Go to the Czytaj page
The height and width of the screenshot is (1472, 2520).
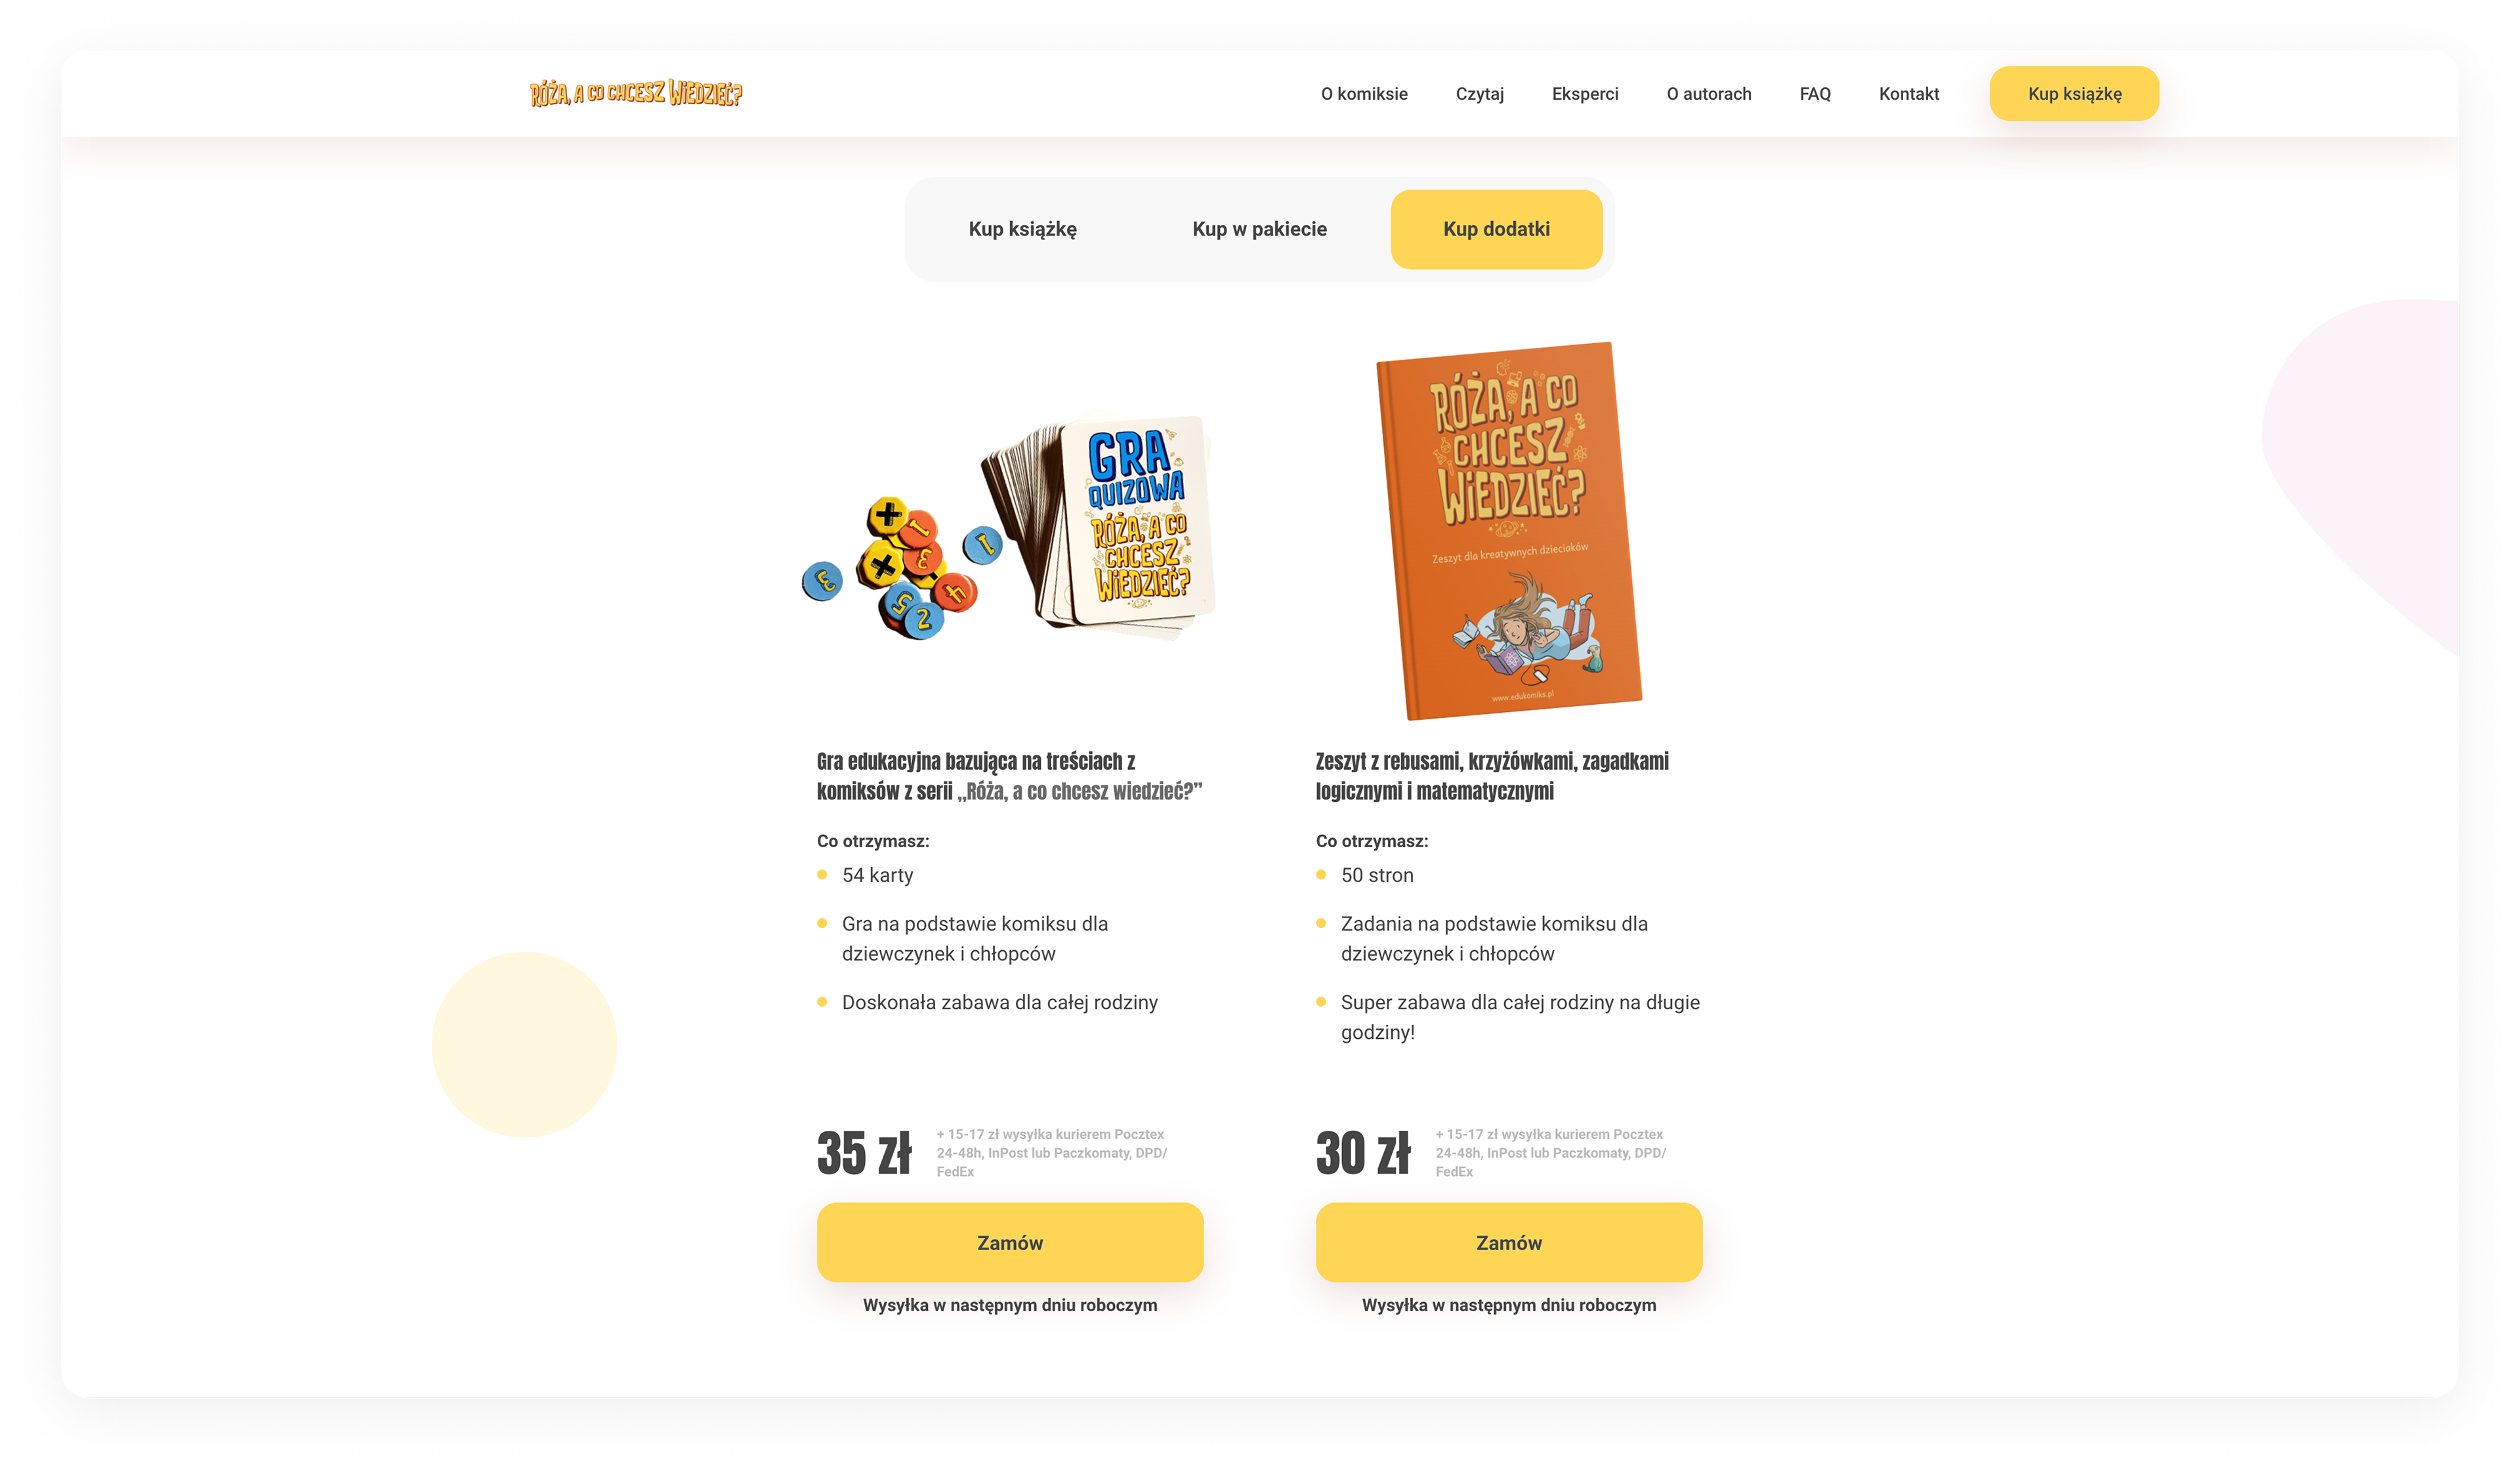(x=1479, y=94)
